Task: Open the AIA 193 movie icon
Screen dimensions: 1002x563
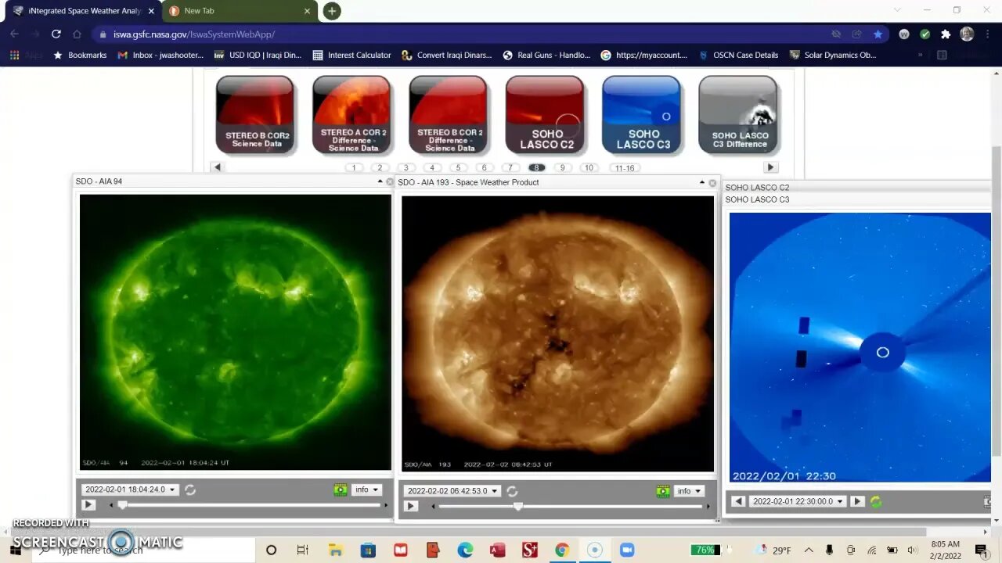Action: tap(663, 491)
